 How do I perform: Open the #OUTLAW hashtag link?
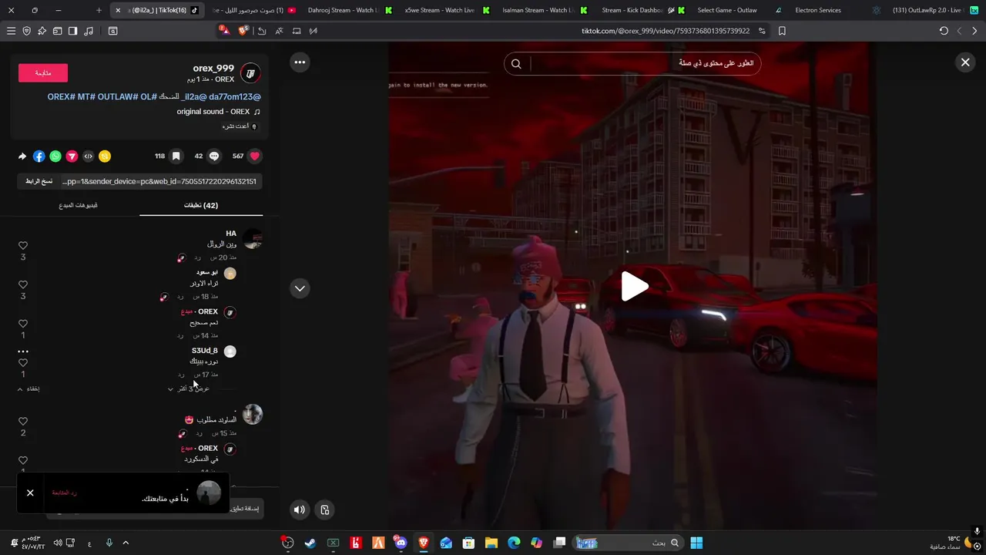click(119, 97)
